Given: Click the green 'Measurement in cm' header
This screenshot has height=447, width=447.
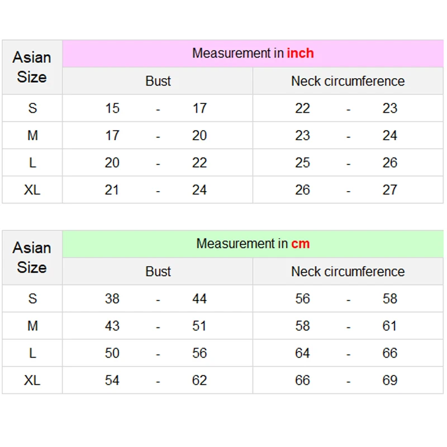Looking at the screenshot, I should pos(253,244).
